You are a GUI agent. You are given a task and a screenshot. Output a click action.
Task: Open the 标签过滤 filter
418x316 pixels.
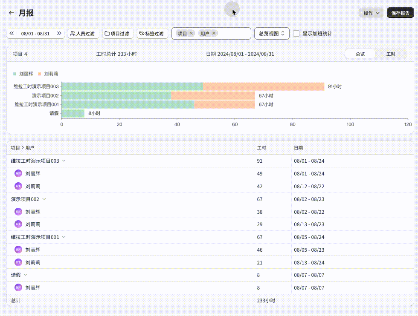pyautogui.click(x=152, y=34)
